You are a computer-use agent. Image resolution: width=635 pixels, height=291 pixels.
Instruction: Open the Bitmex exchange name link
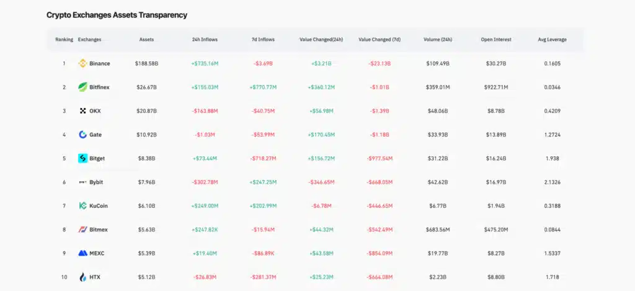[99, 230]
